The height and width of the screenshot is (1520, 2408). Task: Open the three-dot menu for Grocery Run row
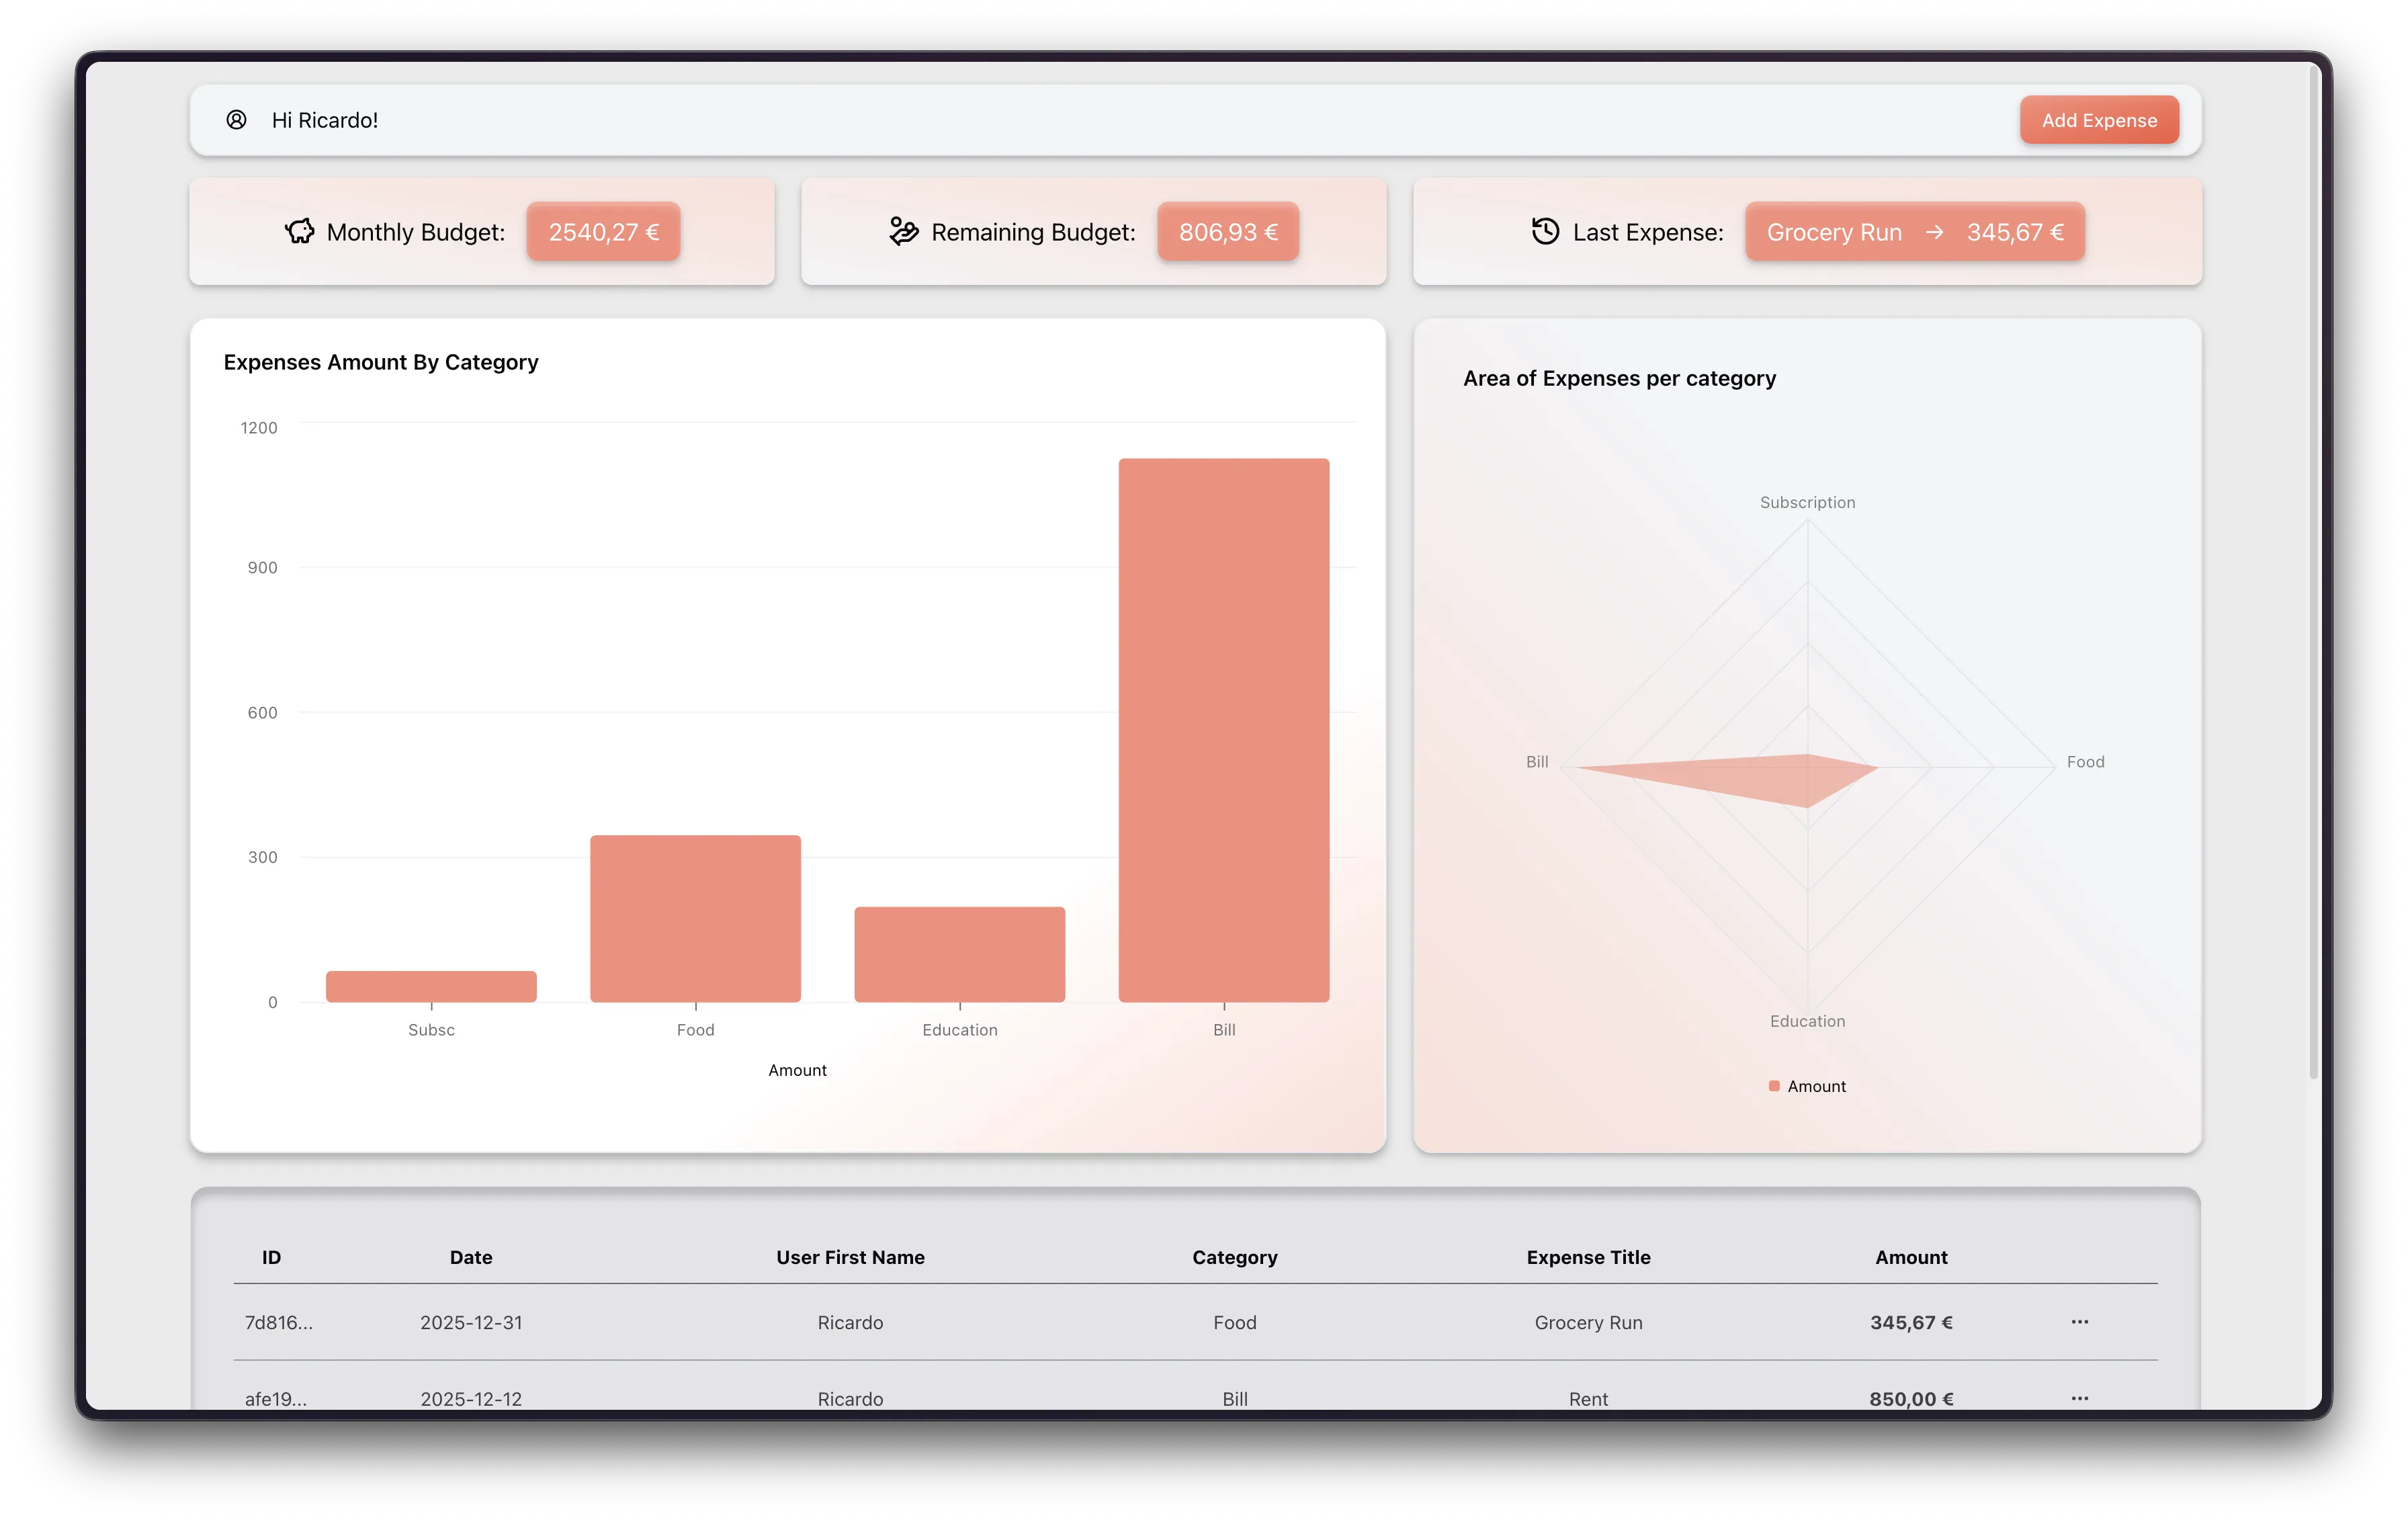pyautogui.click(x=2079, y=1322)
